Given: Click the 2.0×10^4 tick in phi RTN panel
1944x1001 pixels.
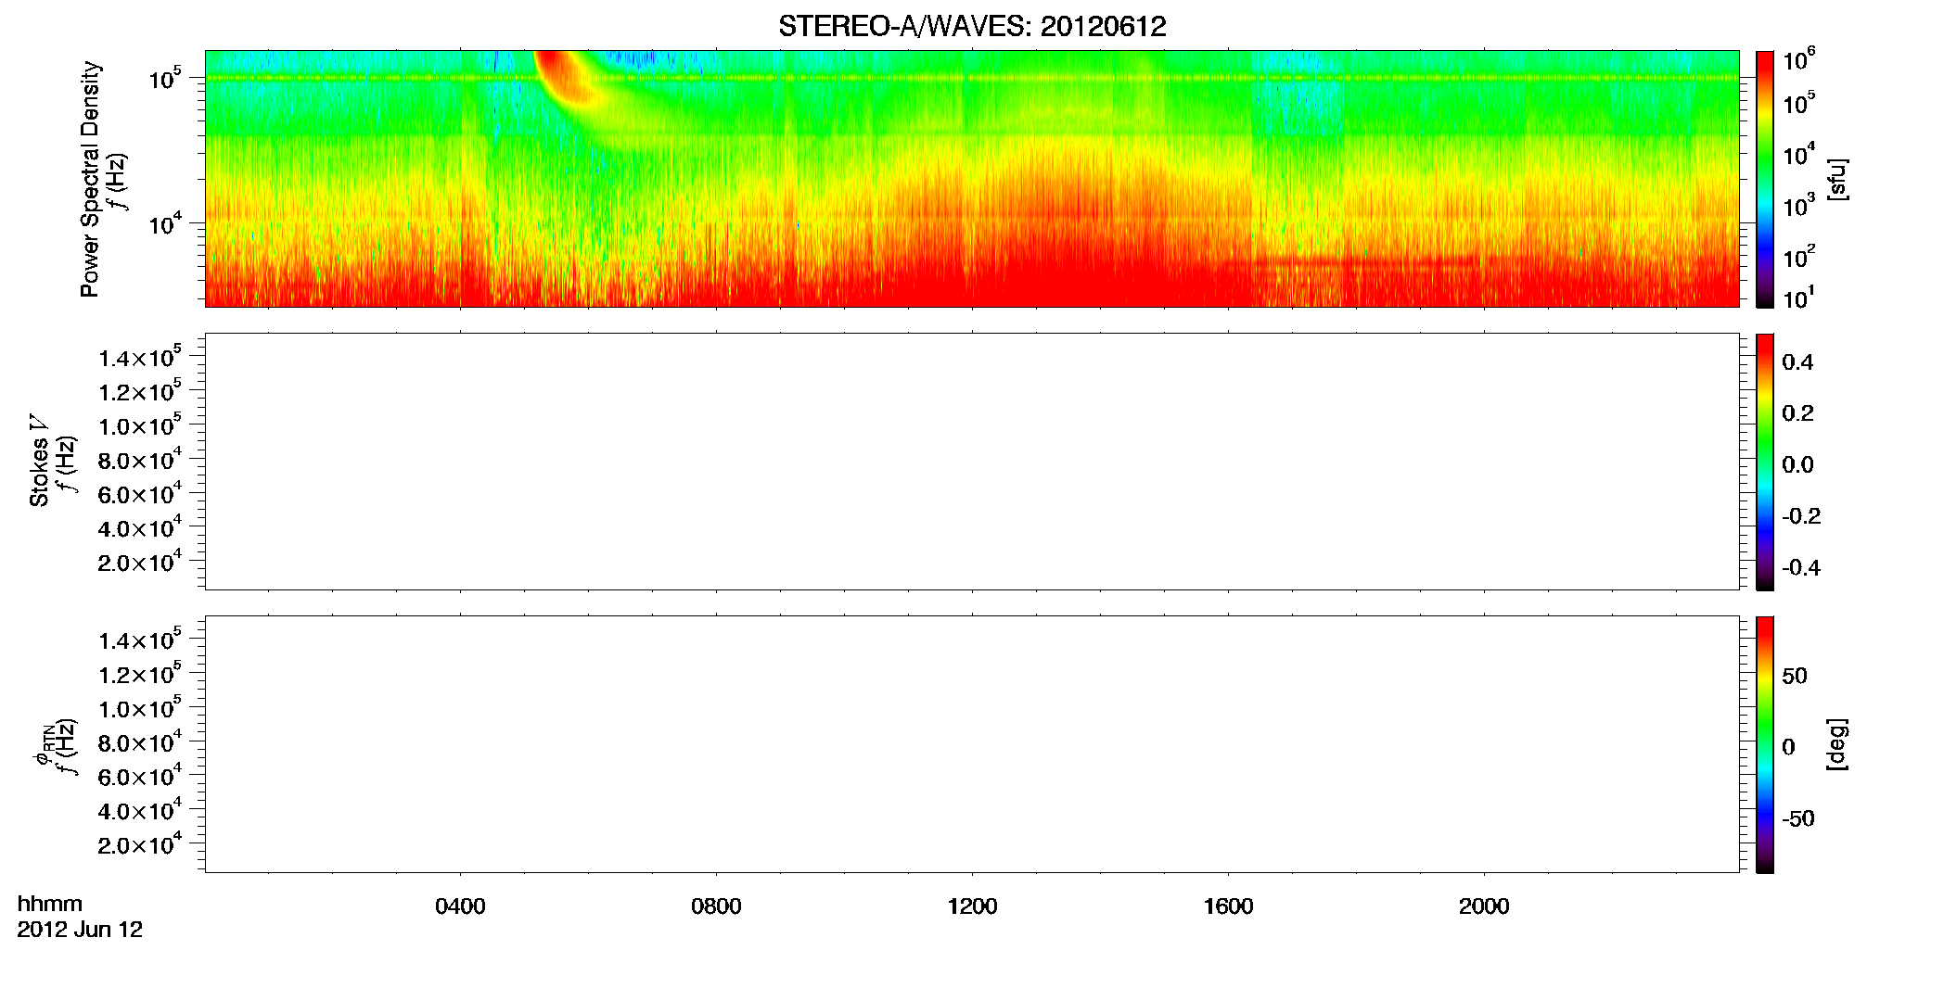Looking at the screenshot, I should point(139,843).
